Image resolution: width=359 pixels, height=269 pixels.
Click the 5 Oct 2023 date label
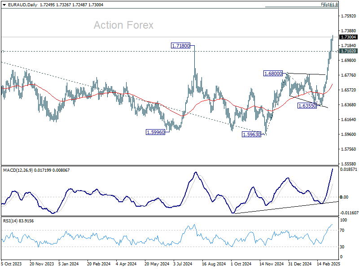[11, 264]
